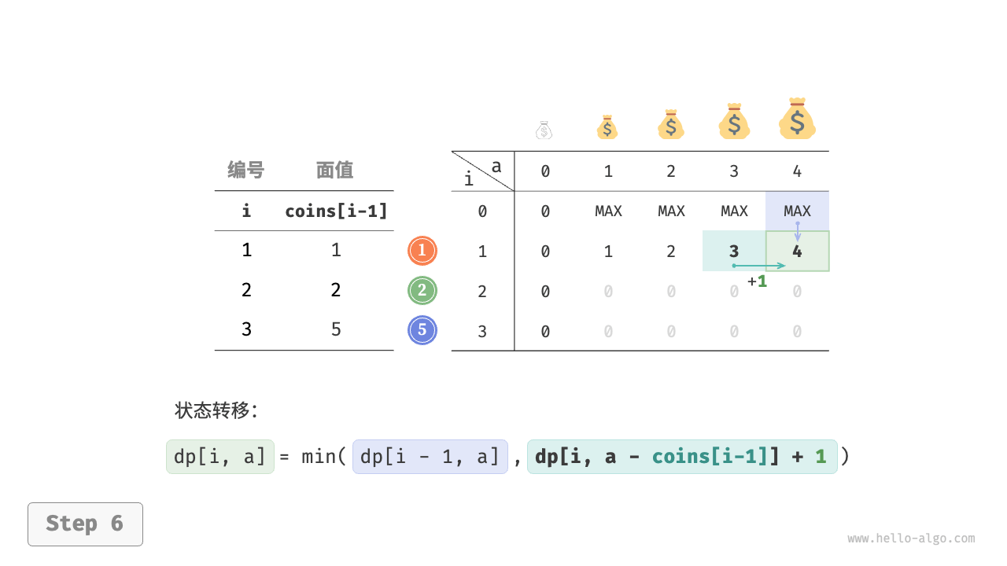Image resolution: width=1007 pixels, height=566 pixels.
Task: Select the teal highlighted cell showing 3
Action: click(x=734, y=252)
